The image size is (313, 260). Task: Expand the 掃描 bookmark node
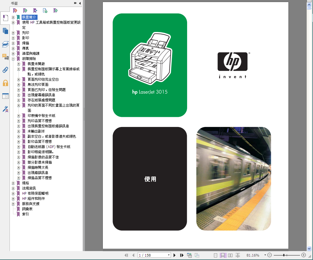pyautogui.click(x=13, y=43)
